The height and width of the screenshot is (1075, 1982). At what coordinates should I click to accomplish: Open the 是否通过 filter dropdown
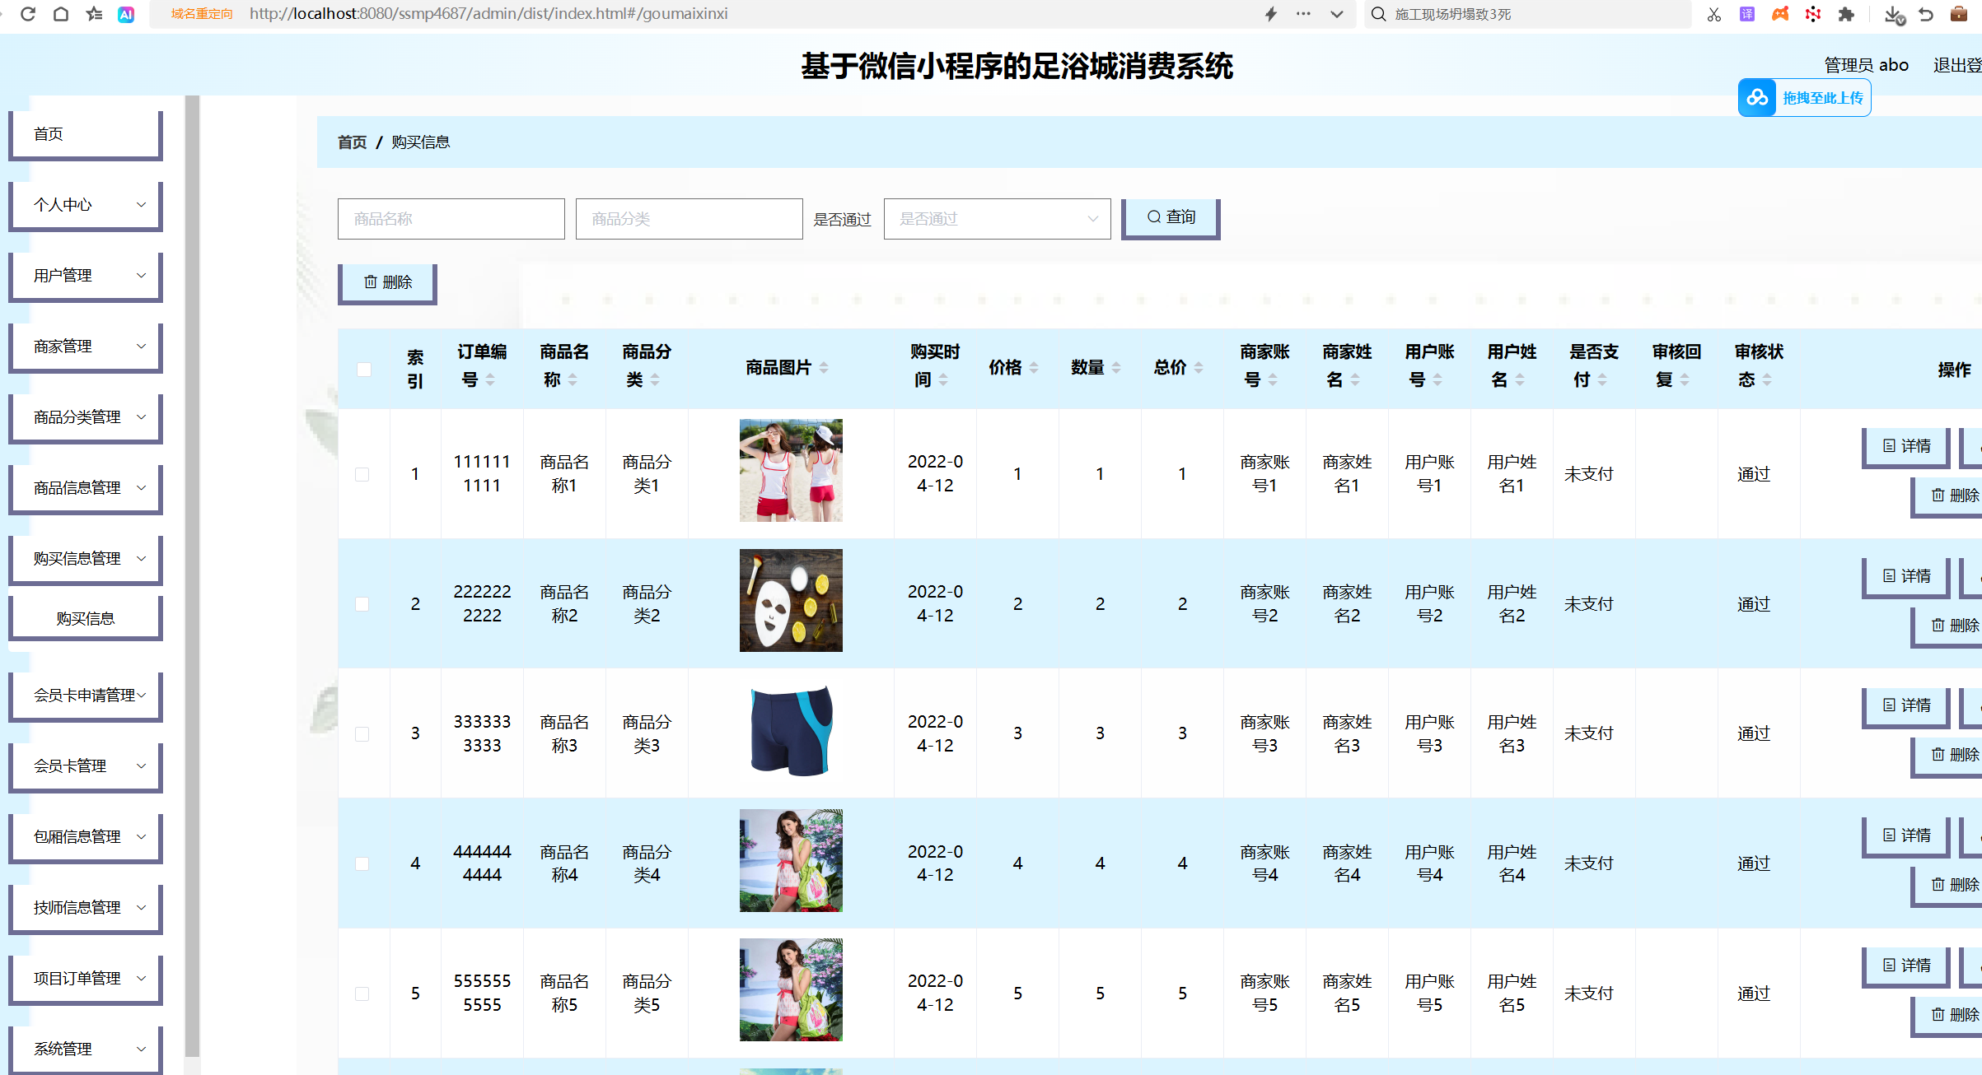click(x=997, y=219)
